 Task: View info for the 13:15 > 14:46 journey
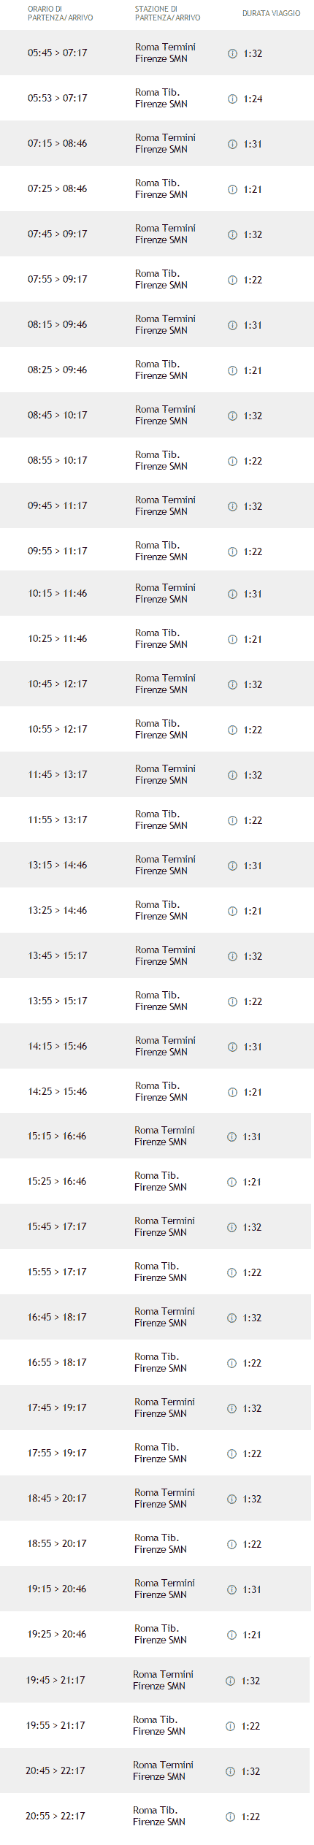(232, 866)
